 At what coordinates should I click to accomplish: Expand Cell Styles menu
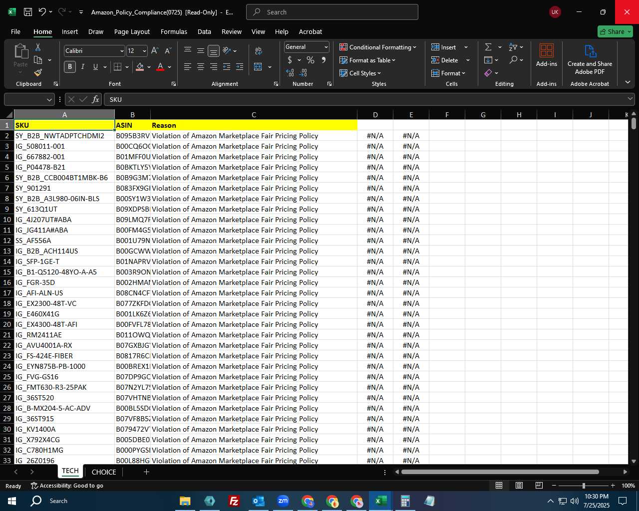[360, 73]
